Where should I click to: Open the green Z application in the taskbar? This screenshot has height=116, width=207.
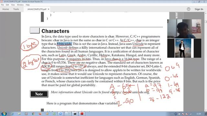pos(54,114)
